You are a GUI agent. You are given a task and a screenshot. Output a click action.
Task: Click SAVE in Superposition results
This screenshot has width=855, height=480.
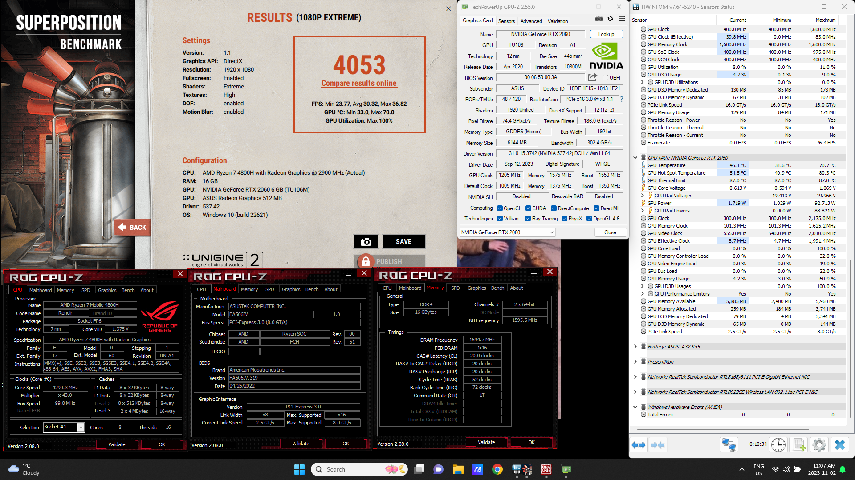403,241
